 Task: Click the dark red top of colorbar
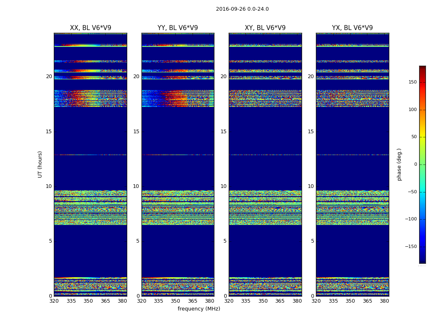tap(422, 68)
